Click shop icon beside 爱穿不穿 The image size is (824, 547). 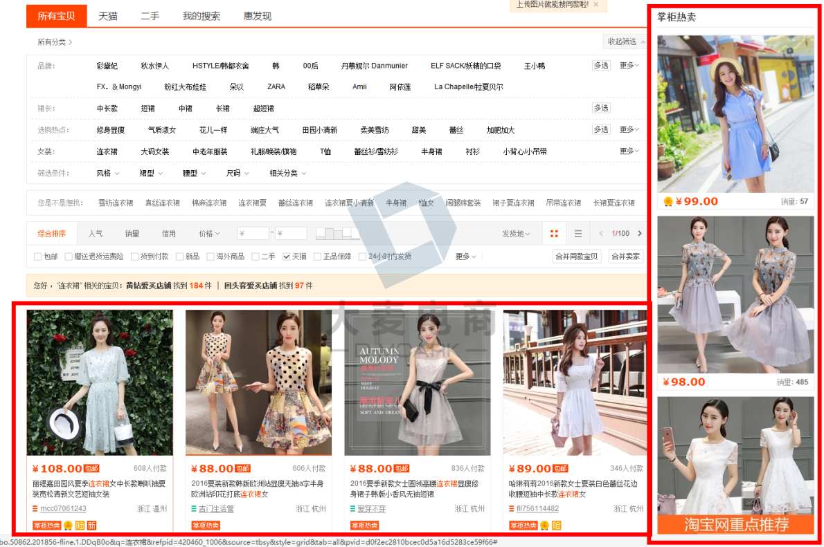(x=352, y=509)
